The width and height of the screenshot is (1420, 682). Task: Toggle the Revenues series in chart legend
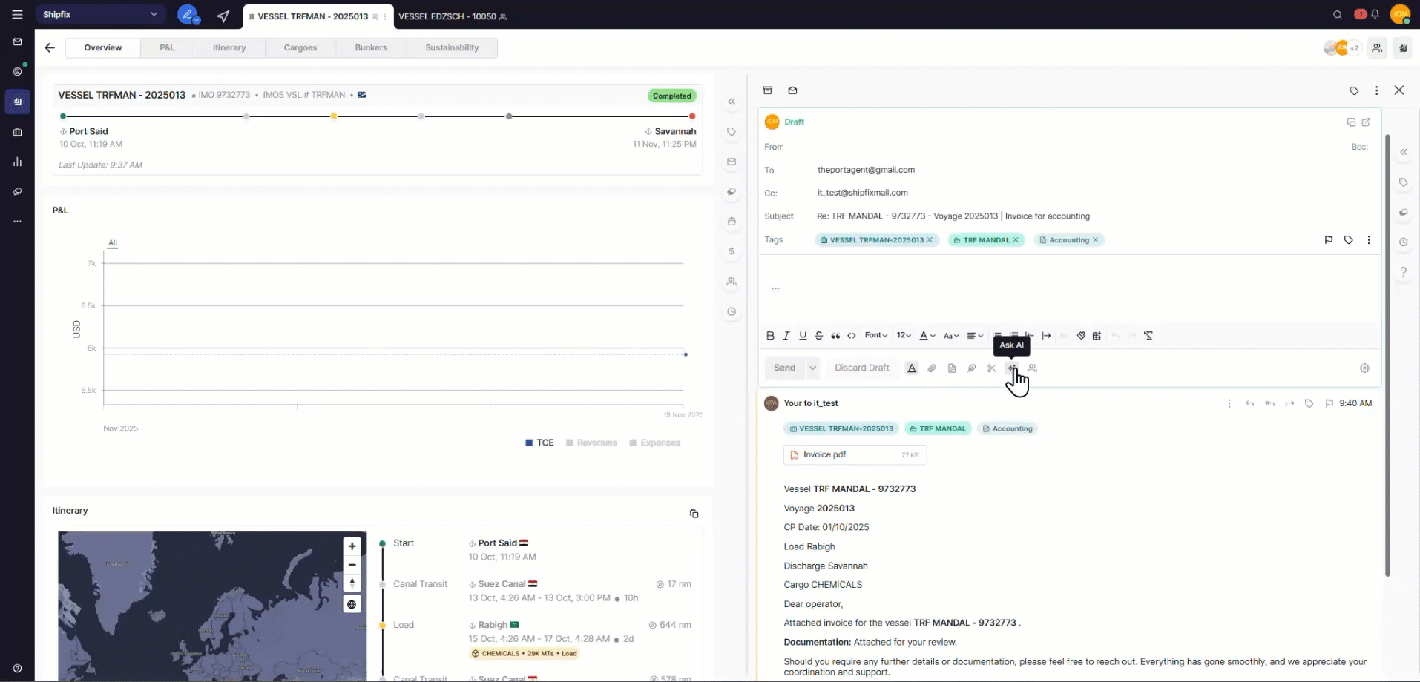pyautogui.click(x=591, y=443)
